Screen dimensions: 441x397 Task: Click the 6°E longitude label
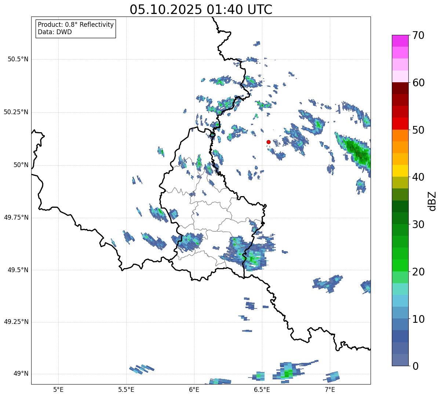tap(194, 390)
